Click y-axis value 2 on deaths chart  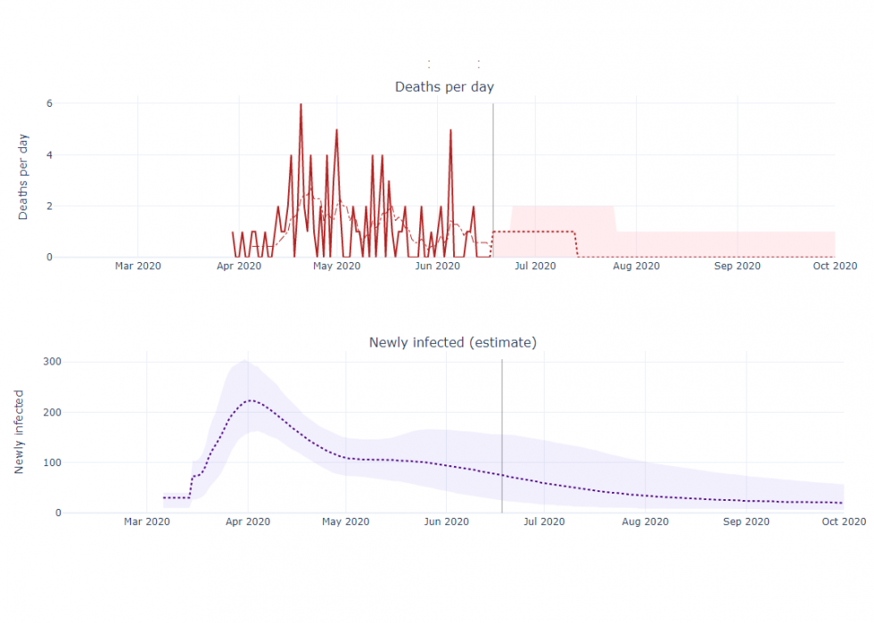(50, 206)
